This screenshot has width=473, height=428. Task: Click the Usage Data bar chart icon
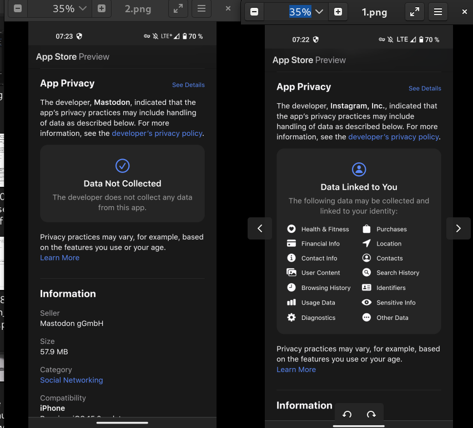point(291,302)
